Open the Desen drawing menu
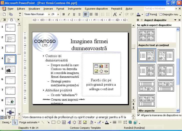Viewport: 182px width, 131px height. point(6,122)
